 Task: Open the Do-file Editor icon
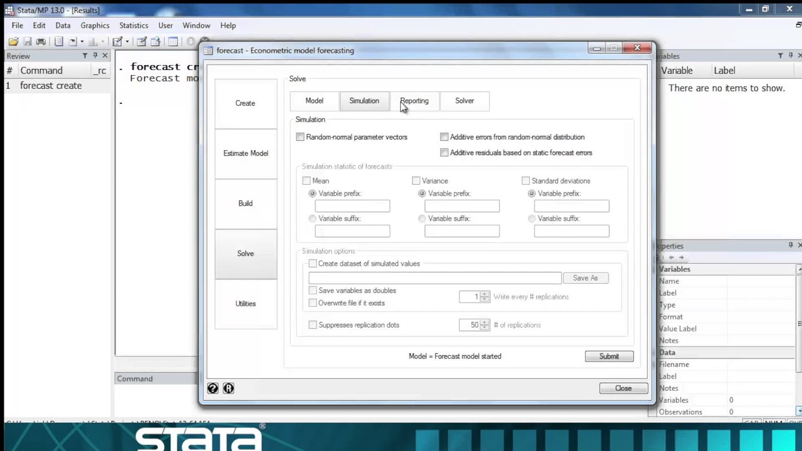tap(117, 41)
